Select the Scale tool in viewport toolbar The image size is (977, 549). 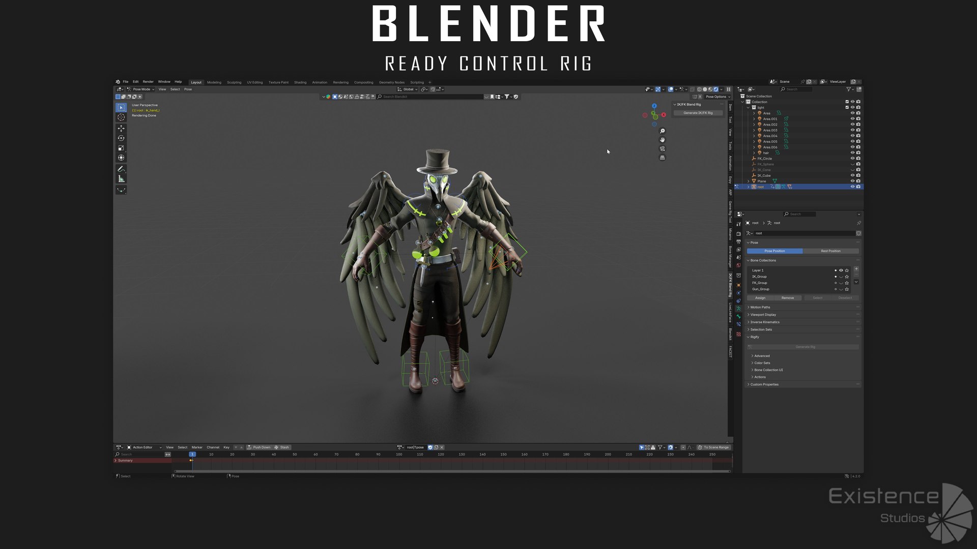point(121,148)
